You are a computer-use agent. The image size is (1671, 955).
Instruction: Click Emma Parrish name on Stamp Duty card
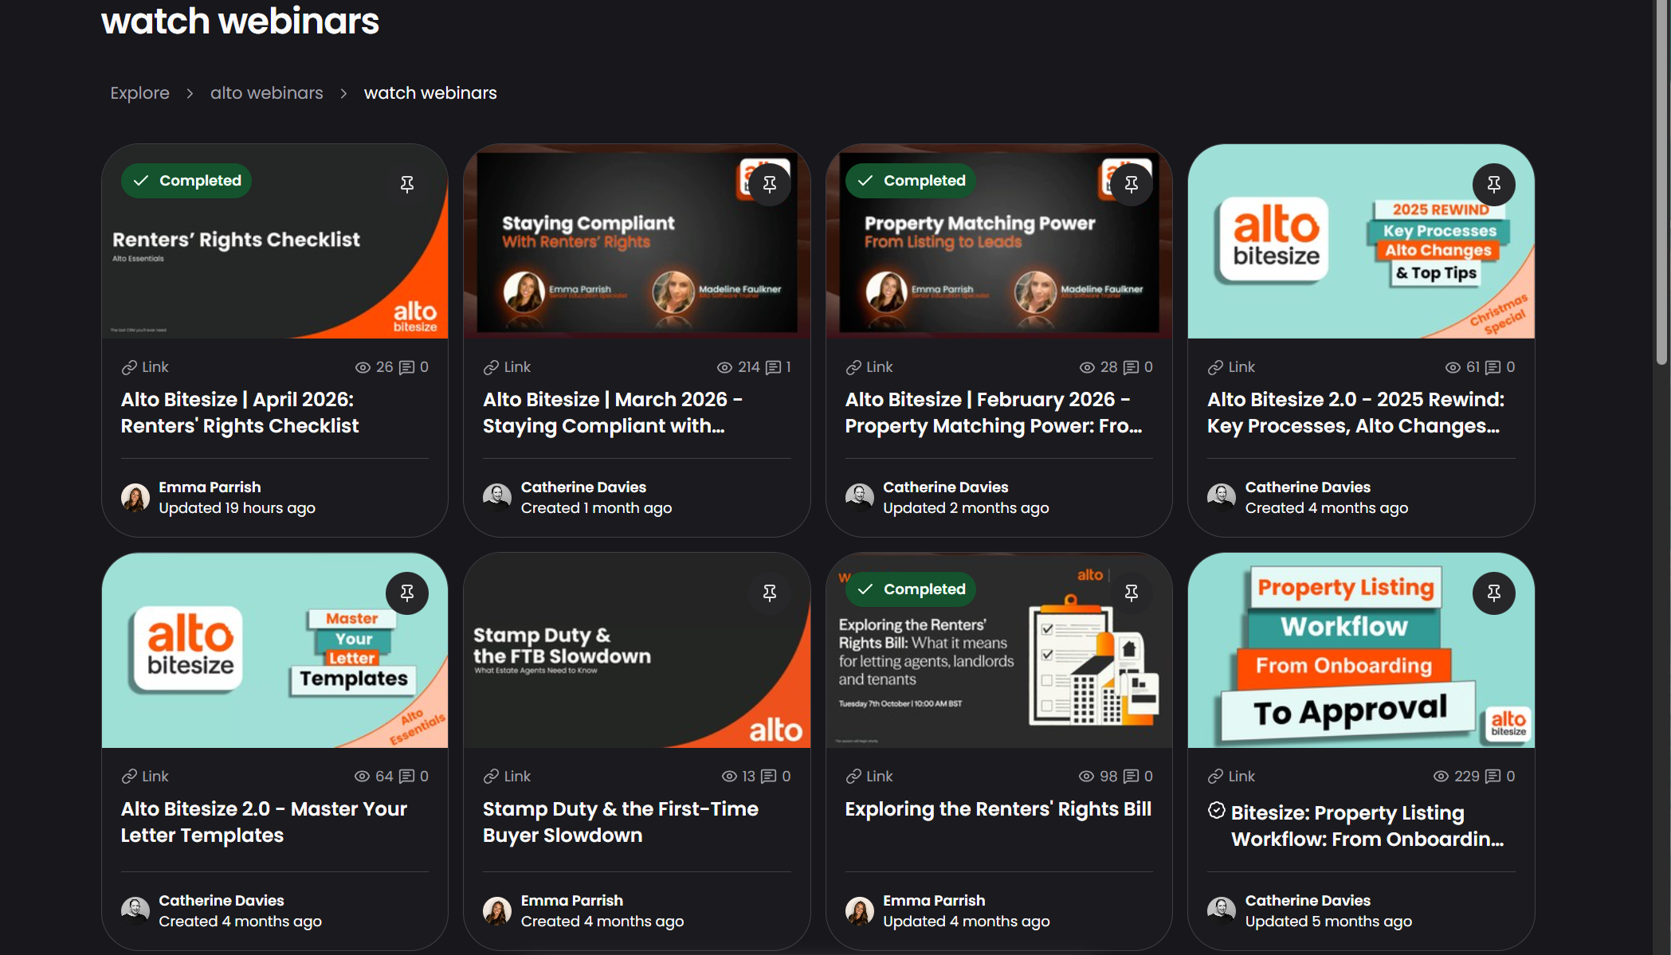[572, 900]
